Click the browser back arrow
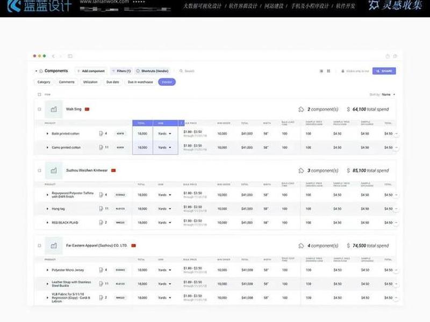The height and width of the screenshot is (322, 430). [53, 56]
